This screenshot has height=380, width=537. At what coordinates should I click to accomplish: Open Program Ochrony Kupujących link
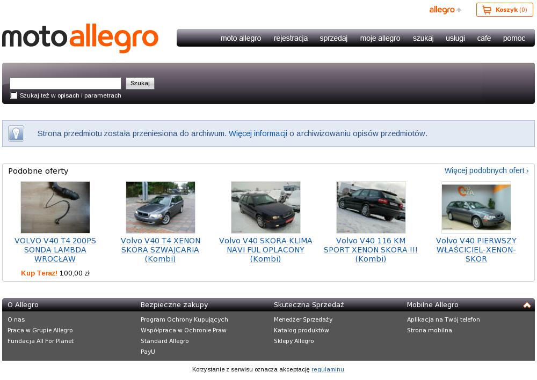click(x=184, y=319)
